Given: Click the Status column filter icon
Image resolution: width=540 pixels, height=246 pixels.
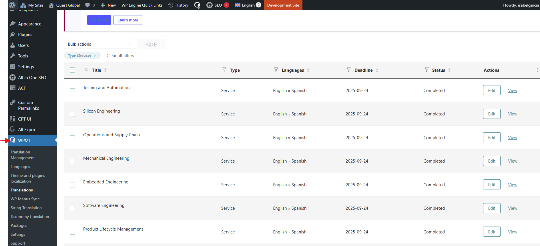Looking at the screenshot, I should click(427, 70).
